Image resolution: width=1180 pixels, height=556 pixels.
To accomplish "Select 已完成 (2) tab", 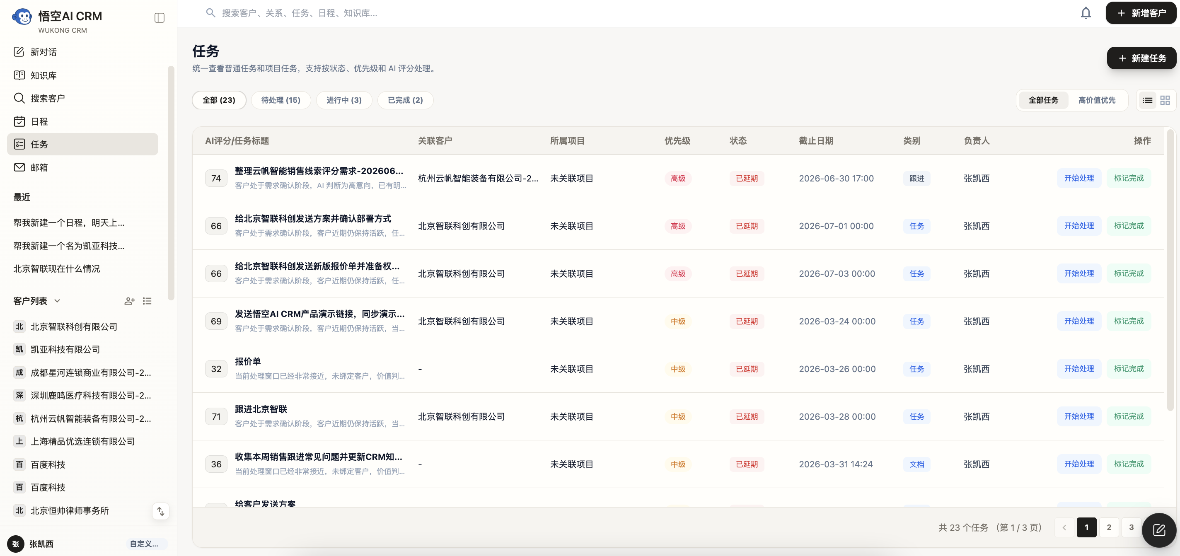I will pos(405,100).
